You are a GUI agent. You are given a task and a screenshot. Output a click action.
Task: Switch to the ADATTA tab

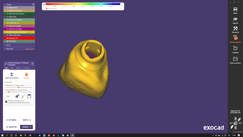pos(19,68)
